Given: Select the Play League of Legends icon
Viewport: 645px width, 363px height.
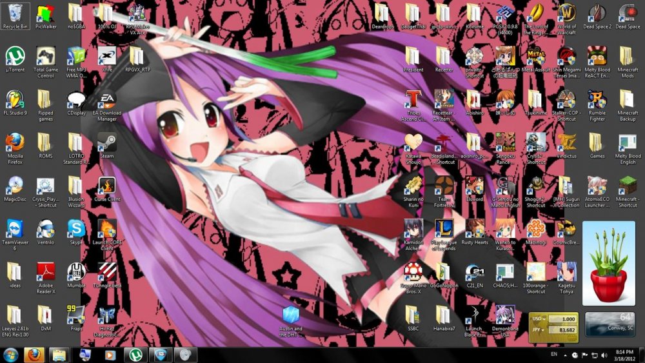Looking at the screenshot, I should [x=443, y=229].
